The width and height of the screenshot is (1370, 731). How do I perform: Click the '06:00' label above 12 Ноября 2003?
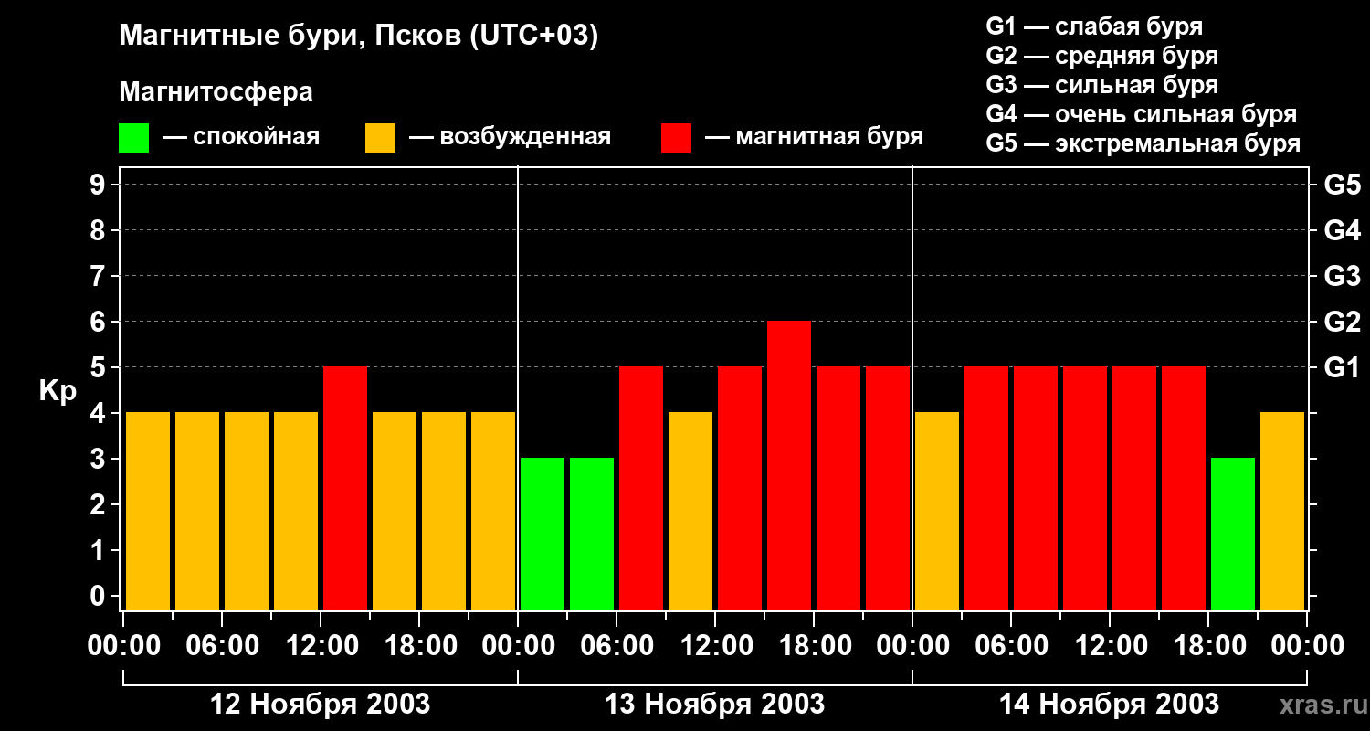point(222,645)
